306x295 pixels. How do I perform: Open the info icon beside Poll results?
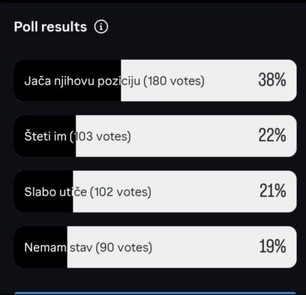101,27
